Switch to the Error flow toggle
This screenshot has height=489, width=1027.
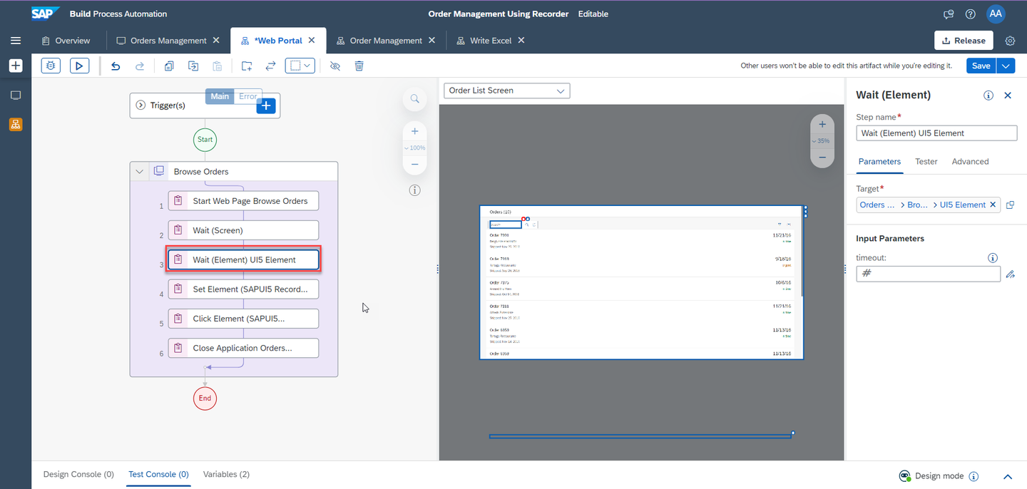247,96
